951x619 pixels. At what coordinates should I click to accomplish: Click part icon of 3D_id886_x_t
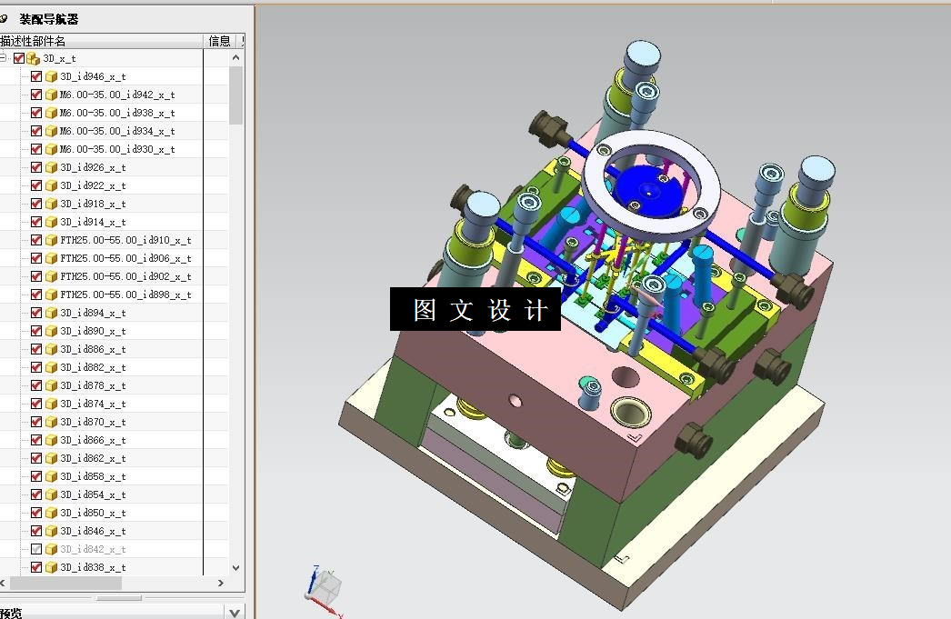pos(51,349)
